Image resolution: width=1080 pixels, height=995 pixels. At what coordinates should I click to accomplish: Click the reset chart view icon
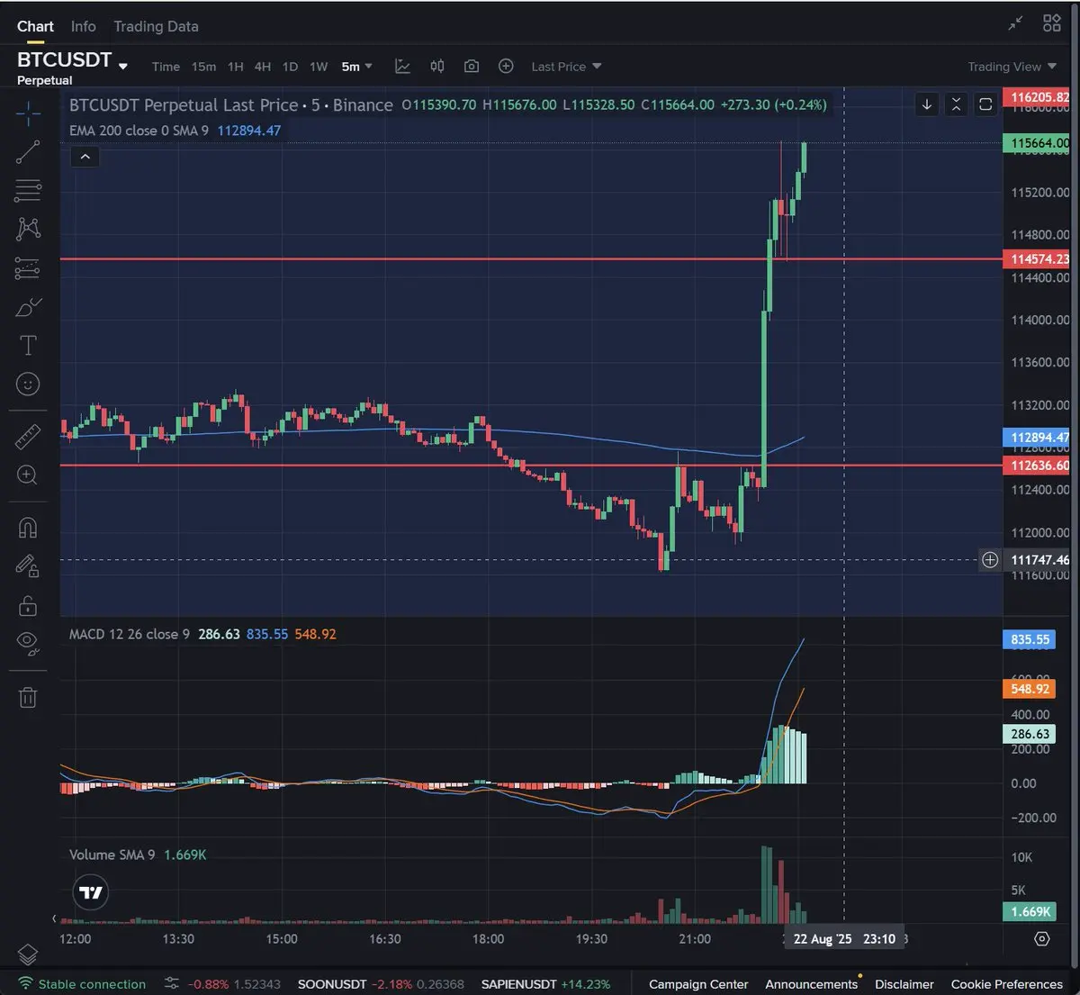coord(985,104)
